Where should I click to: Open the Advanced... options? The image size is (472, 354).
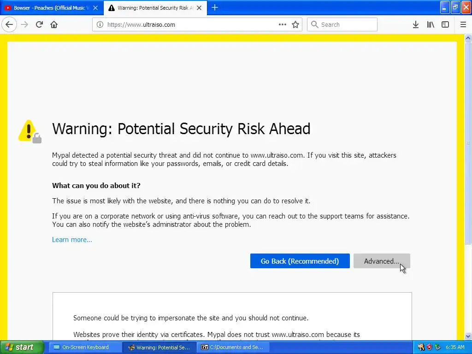pyautogui.click(x=382, y=261)
